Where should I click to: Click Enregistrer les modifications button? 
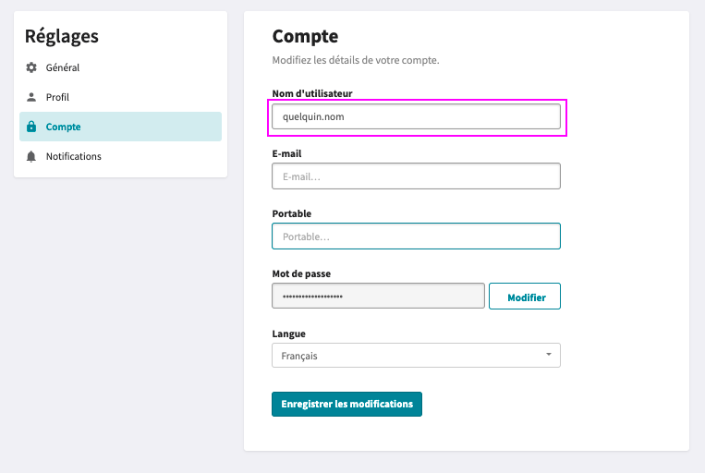346,405
